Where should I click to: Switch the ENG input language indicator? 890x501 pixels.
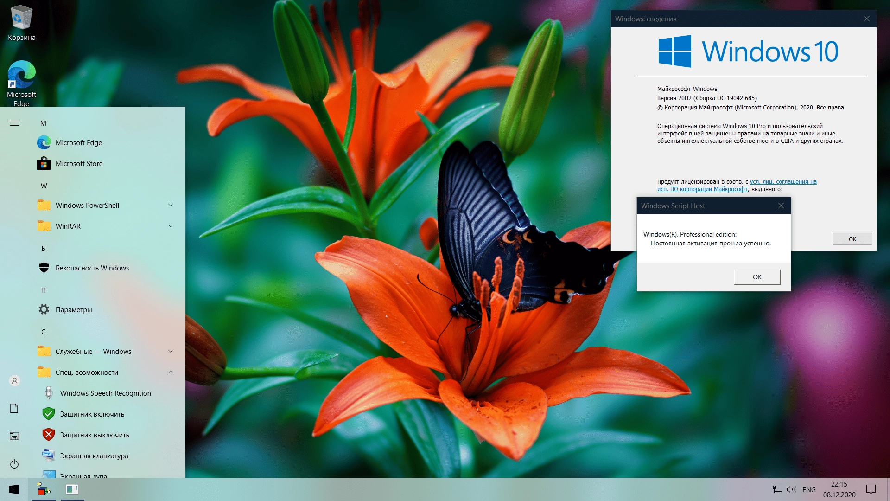pos(809,489)
